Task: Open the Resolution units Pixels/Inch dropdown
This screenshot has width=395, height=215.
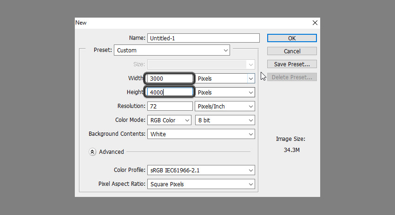Action: (x=225, y=106)
